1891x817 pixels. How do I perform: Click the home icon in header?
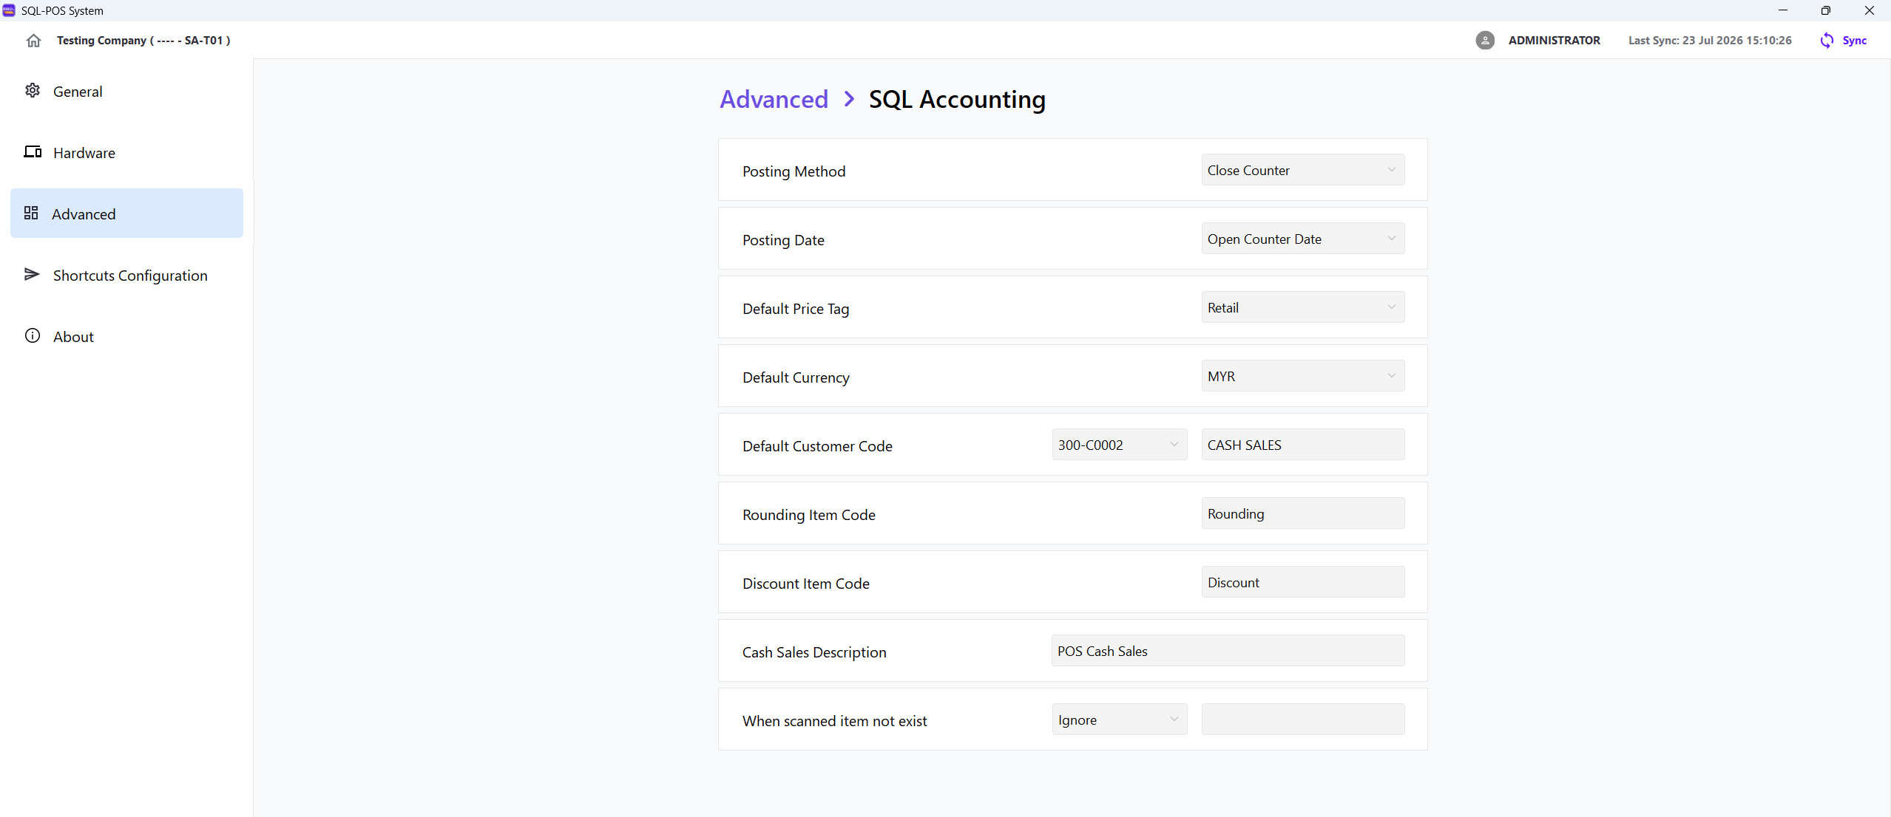[33, 41]
